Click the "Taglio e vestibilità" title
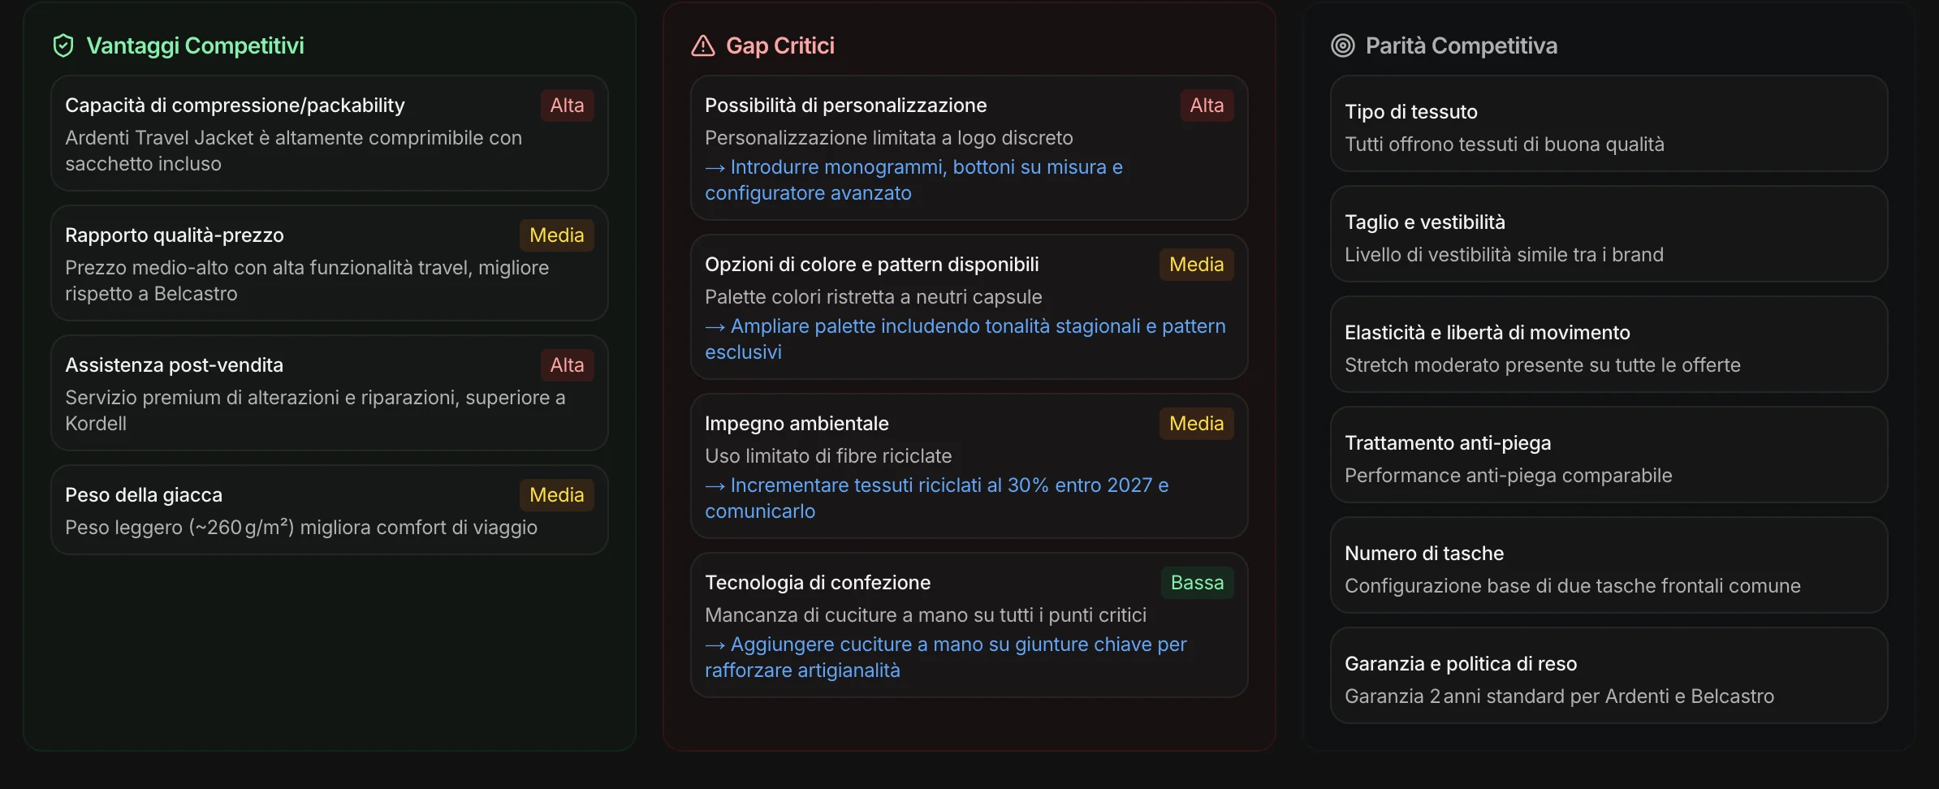Screen dimensions: 1939x789 pyautogui.click(x=1425, y=222)
